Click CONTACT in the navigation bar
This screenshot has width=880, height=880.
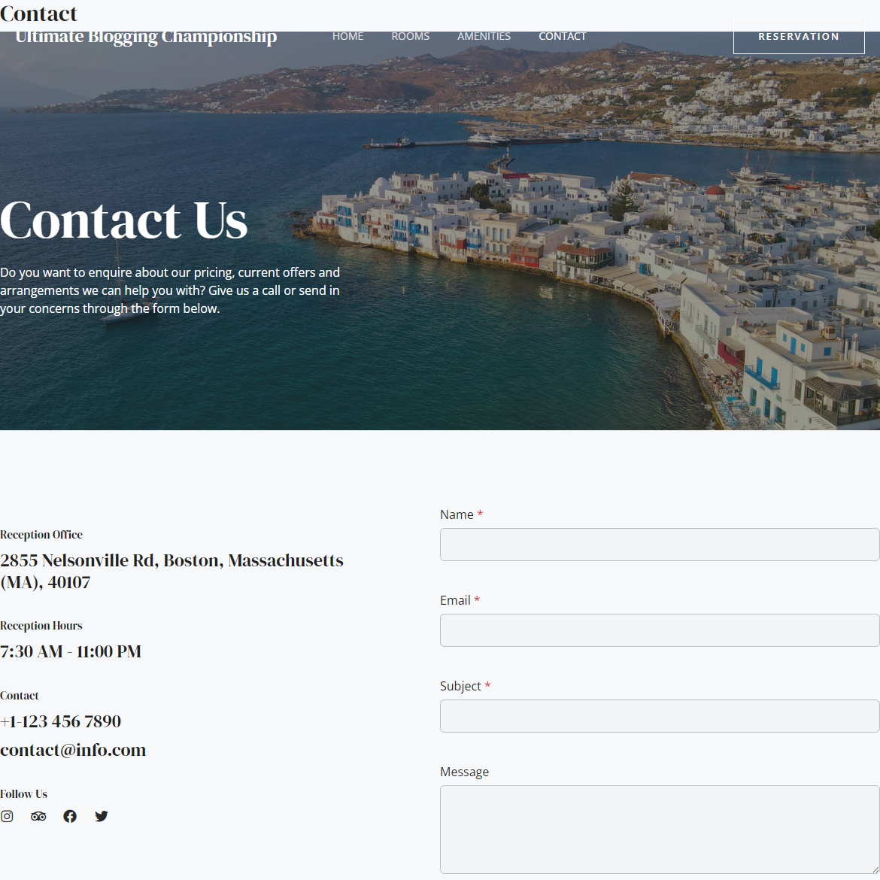click(562, 36)
